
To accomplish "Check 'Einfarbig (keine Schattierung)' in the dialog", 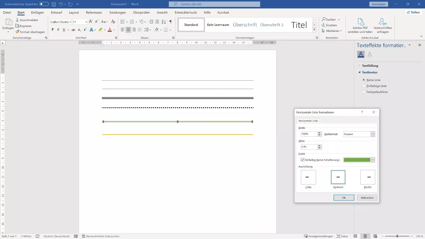I will click(x=302, y=160).
